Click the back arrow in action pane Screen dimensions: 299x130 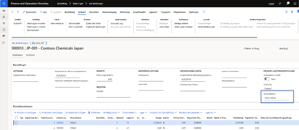[x=13, y=12]
